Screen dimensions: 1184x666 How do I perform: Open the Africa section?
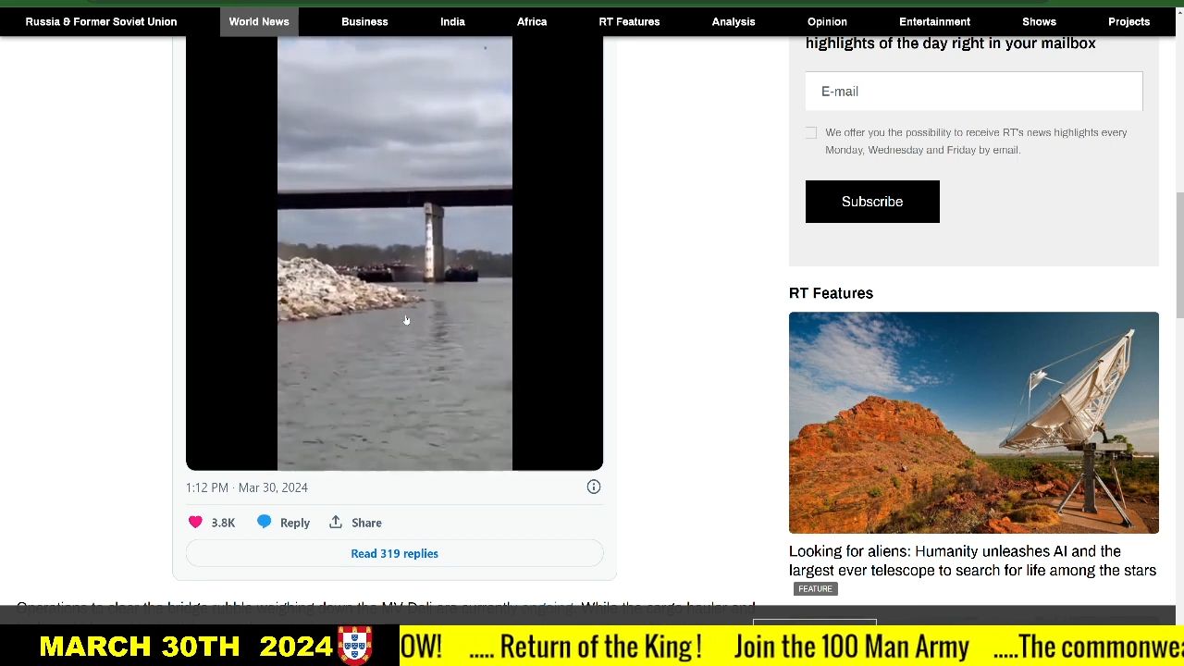pos(532,21)
